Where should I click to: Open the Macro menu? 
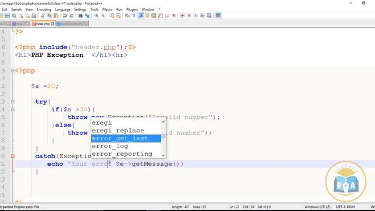[107, 9]
